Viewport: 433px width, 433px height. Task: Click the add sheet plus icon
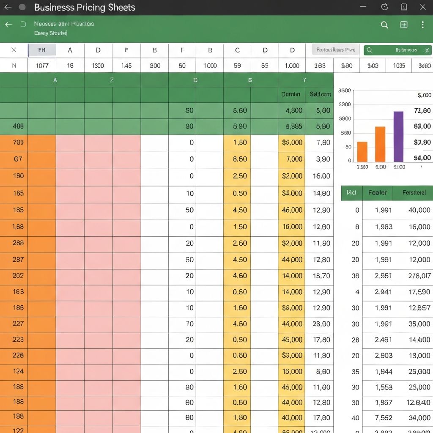tap(404, 25)
